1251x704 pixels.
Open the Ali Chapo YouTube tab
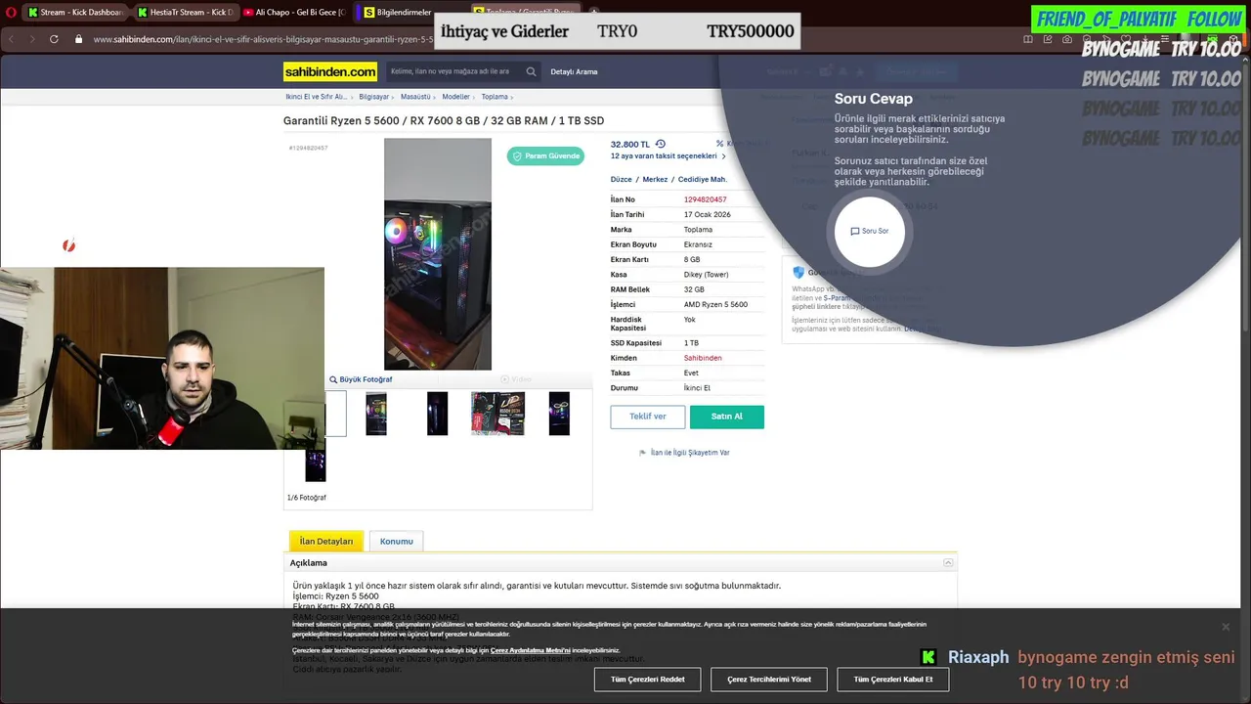point(293,12)
